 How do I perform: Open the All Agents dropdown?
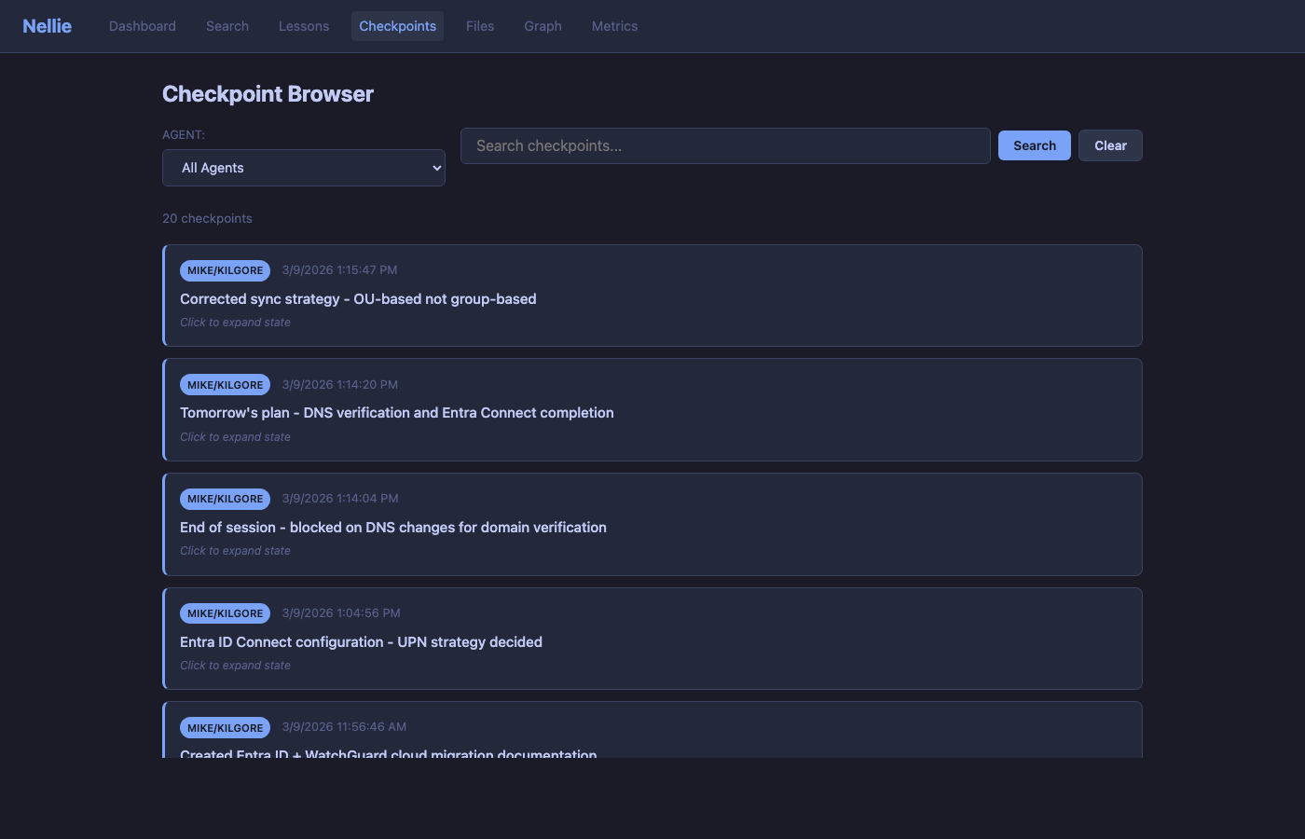[303, 168]
